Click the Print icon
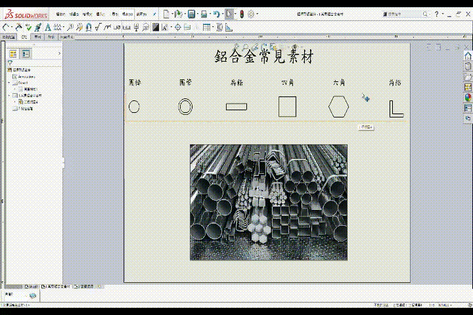This screenshot has height=315, width=473. click(204, 14)
